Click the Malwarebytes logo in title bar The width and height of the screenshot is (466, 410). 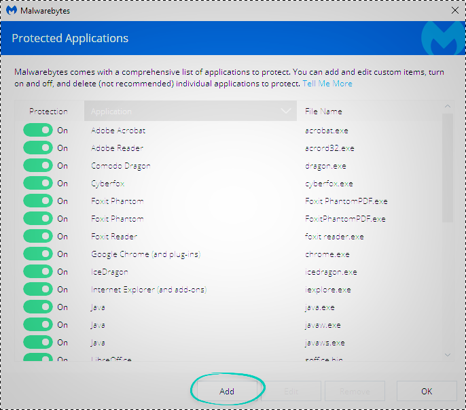[12, 11]
